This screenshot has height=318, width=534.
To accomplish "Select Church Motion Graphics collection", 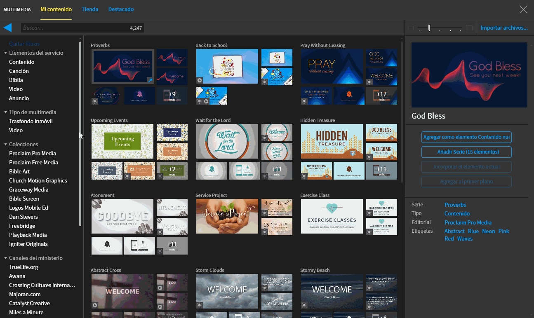I will point(38,180).
